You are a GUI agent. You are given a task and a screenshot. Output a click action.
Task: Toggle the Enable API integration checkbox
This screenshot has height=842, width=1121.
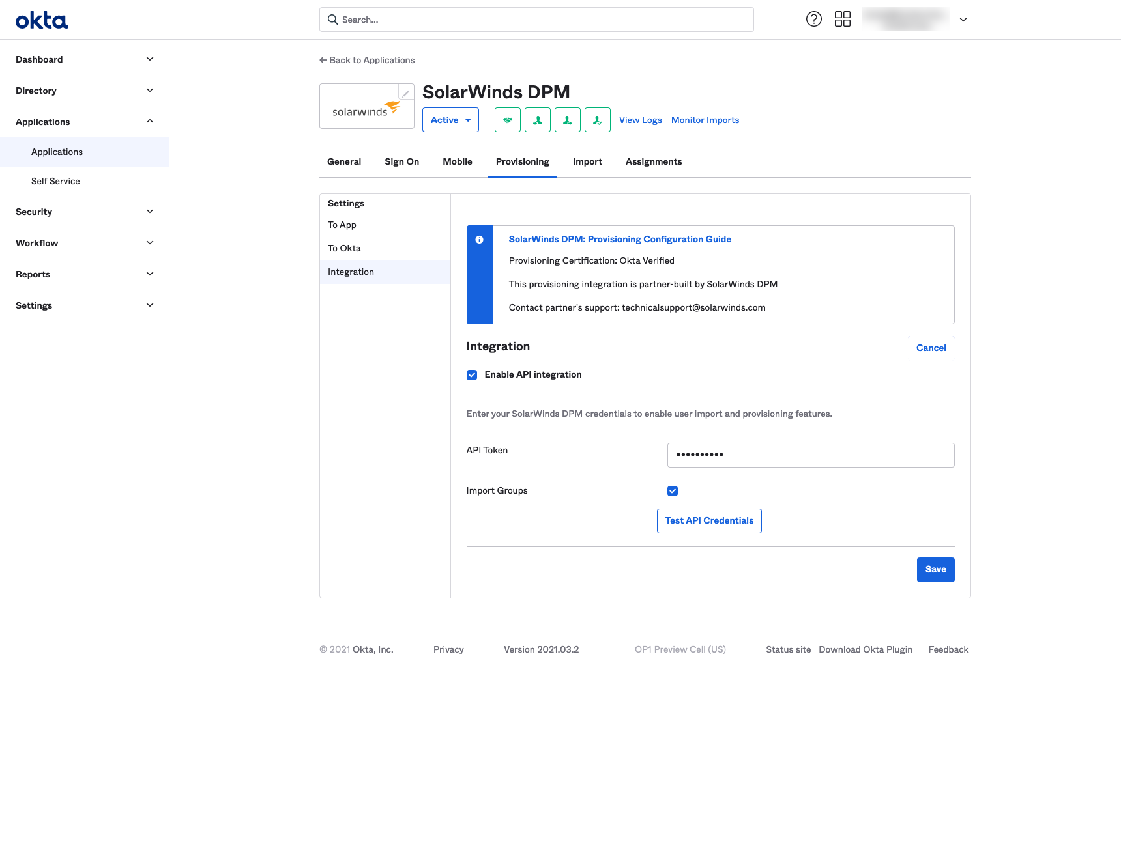(472, 375)
